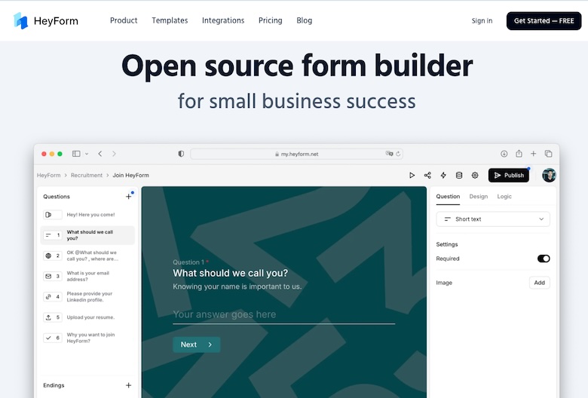Open the Pricing page
Image resolution: width=588 pixels, height=398 pixels.
[x=271, y=20]
